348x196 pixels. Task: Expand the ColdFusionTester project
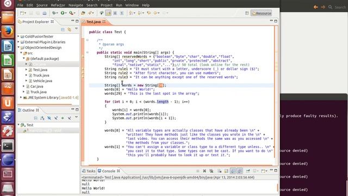[x=18, y=36]
